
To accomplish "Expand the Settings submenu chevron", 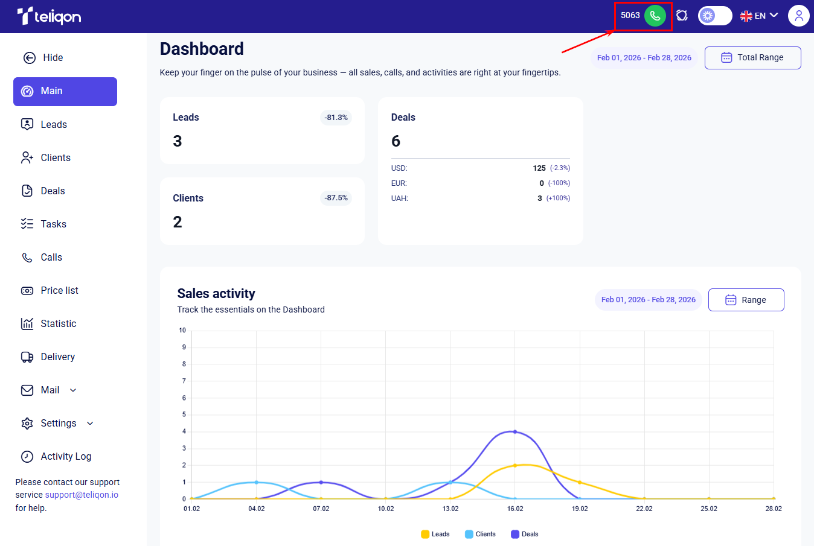I will (x=90, y=424).
